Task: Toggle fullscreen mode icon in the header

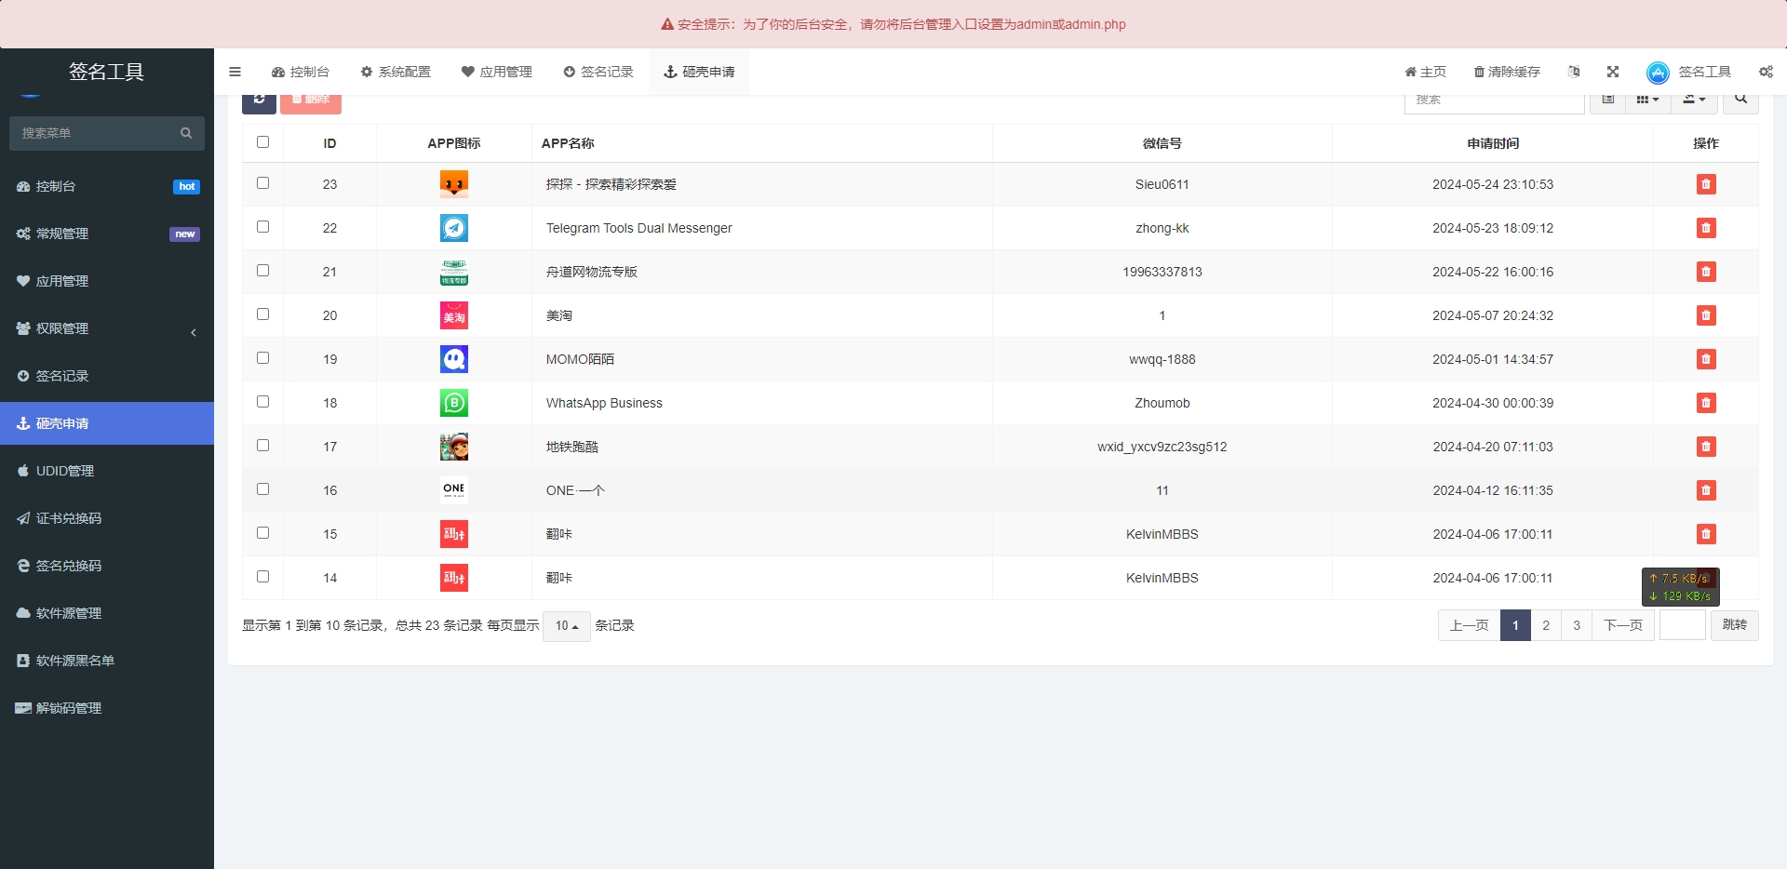Action: (1613, 72)
